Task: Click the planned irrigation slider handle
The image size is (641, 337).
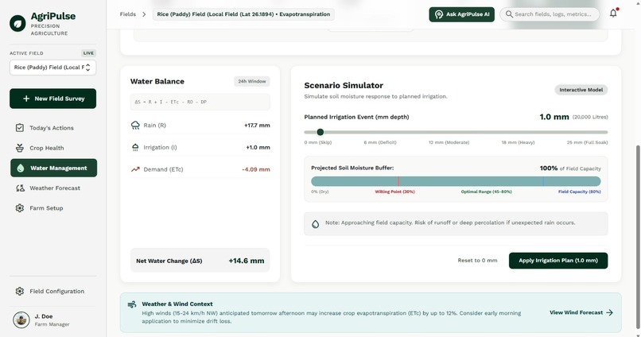Action: coord(320,132)
